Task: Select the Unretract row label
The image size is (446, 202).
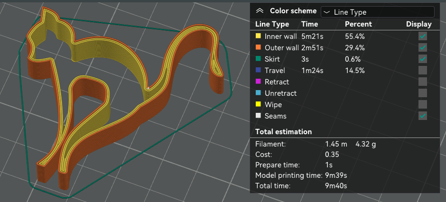Action: click(280, 93)
